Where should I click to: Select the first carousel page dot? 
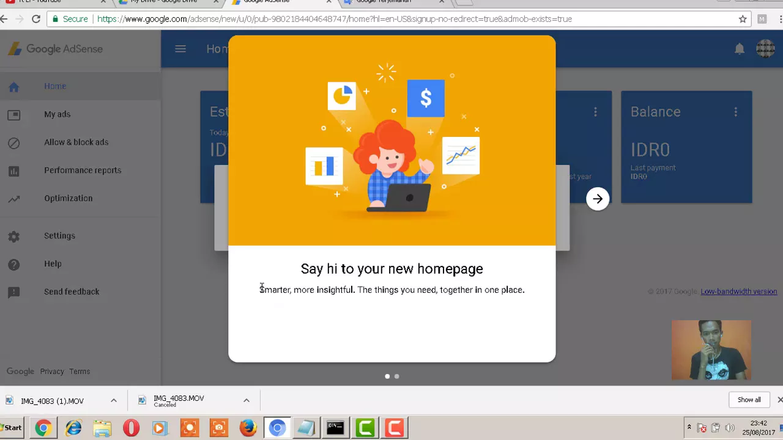click(387, 376)
